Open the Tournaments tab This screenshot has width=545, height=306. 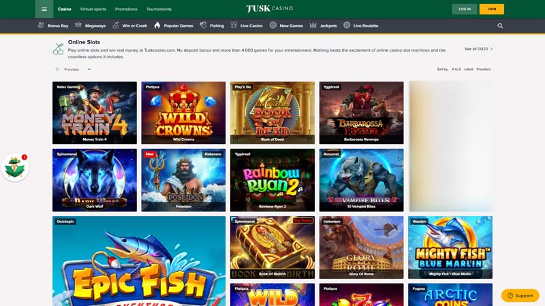click(x=159, y=9)
